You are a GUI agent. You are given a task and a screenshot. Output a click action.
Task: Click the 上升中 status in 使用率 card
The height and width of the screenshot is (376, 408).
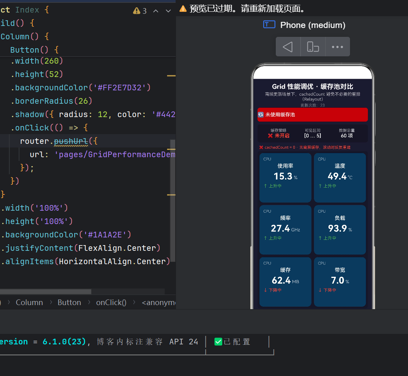click(273, 186)
